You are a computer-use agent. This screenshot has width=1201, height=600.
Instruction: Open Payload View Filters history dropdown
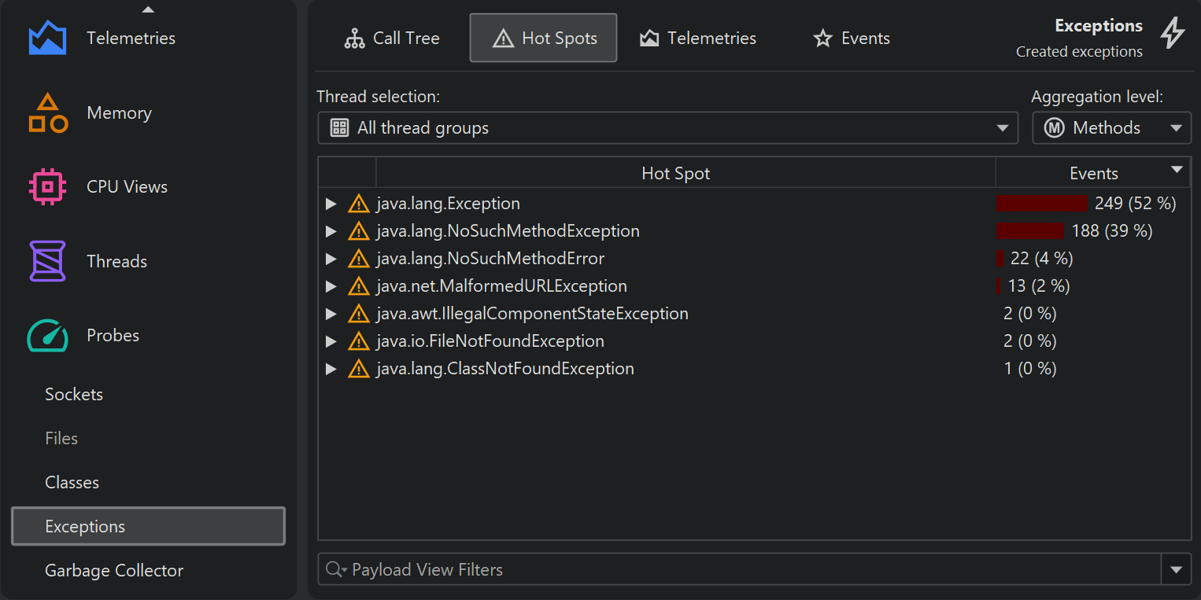point(1176,570)
